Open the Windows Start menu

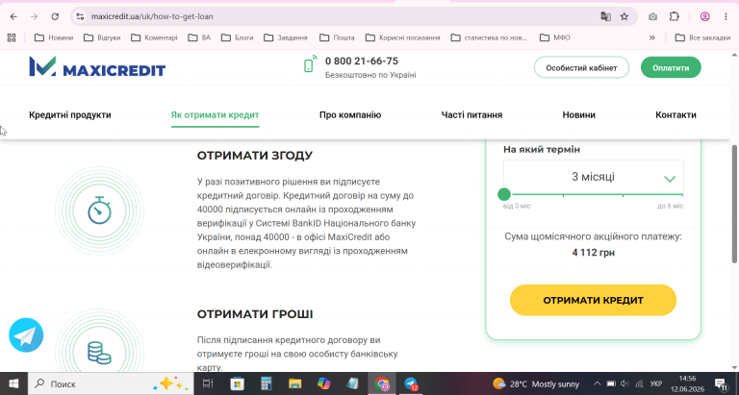13,383
